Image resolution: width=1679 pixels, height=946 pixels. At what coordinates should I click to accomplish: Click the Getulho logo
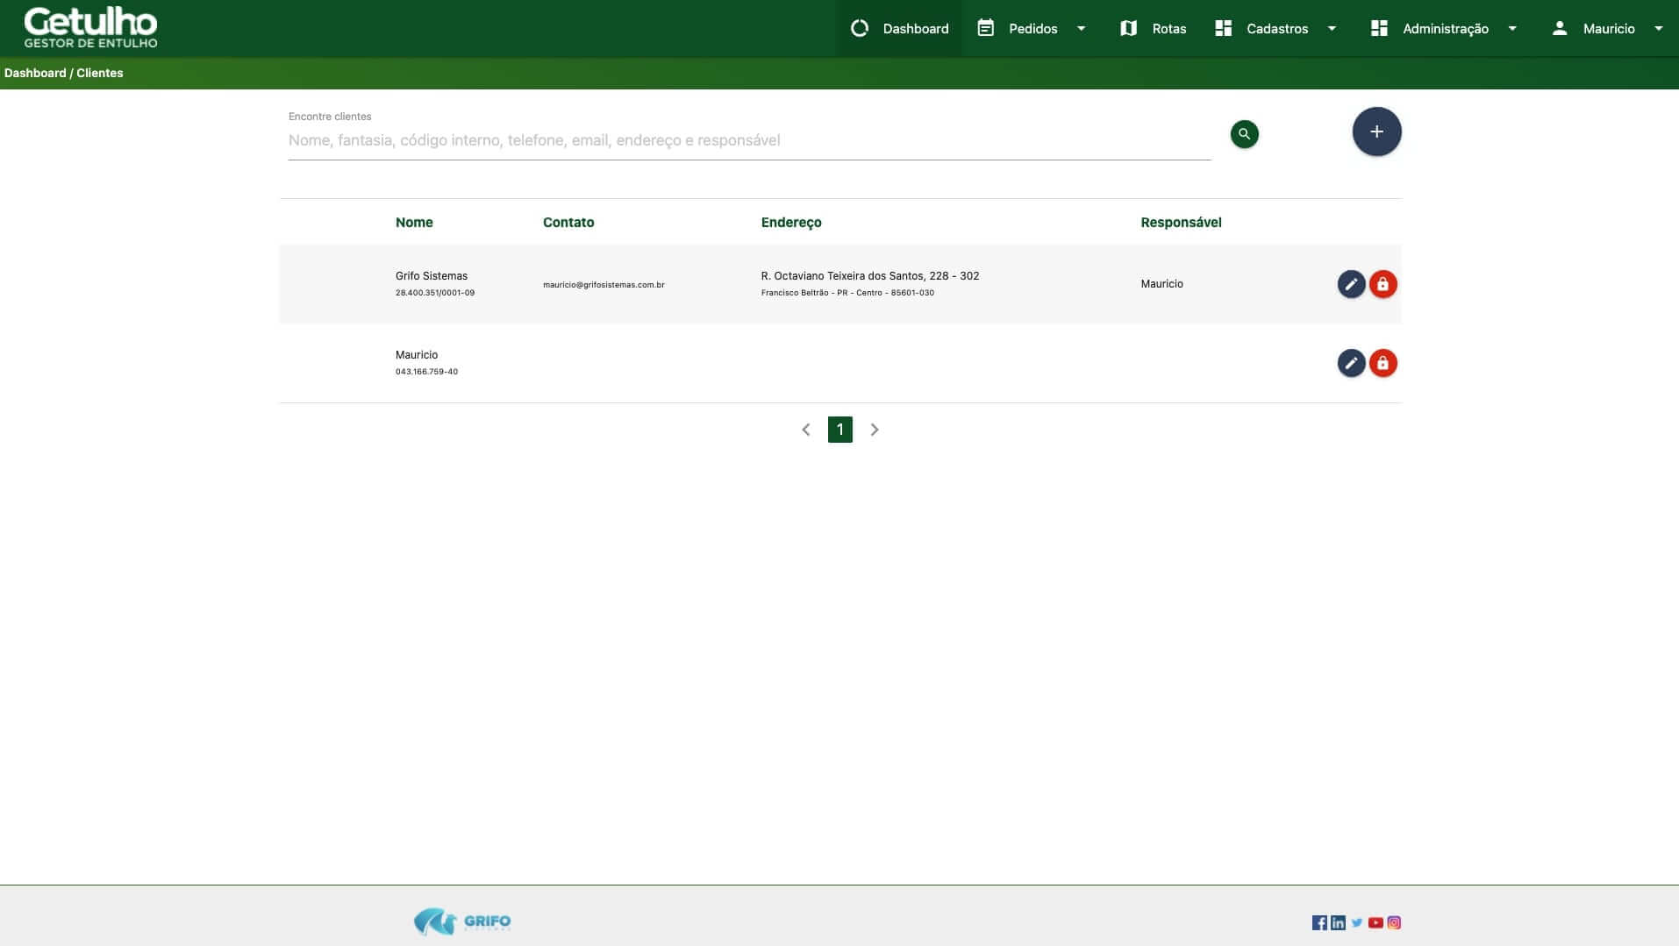(x=91, y=28)
